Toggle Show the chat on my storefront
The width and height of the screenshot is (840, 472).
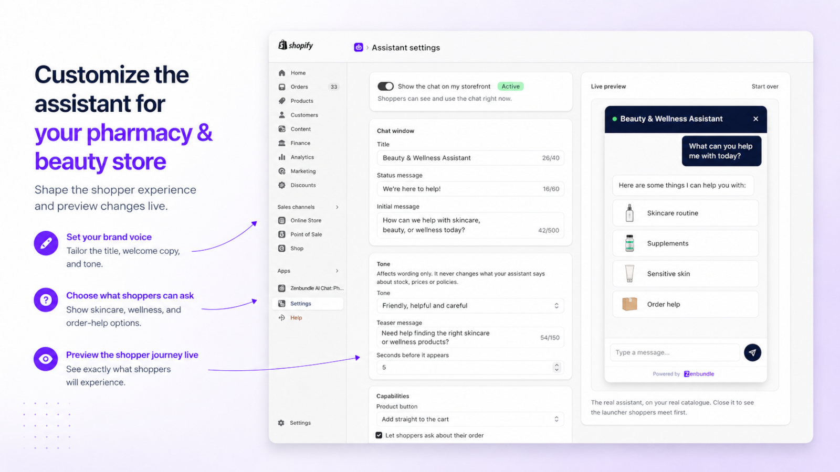click(x=385, y=86)
